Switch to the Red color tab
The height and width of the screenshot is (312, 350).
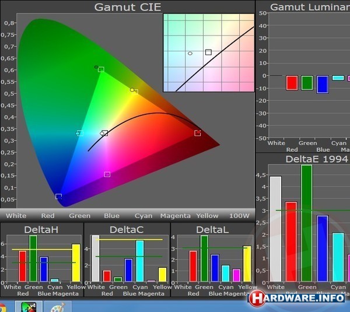click(x=47, y=216)
